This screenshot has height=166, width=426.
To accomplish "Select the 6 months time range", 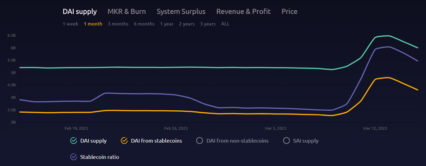I will tap(144, 24).
